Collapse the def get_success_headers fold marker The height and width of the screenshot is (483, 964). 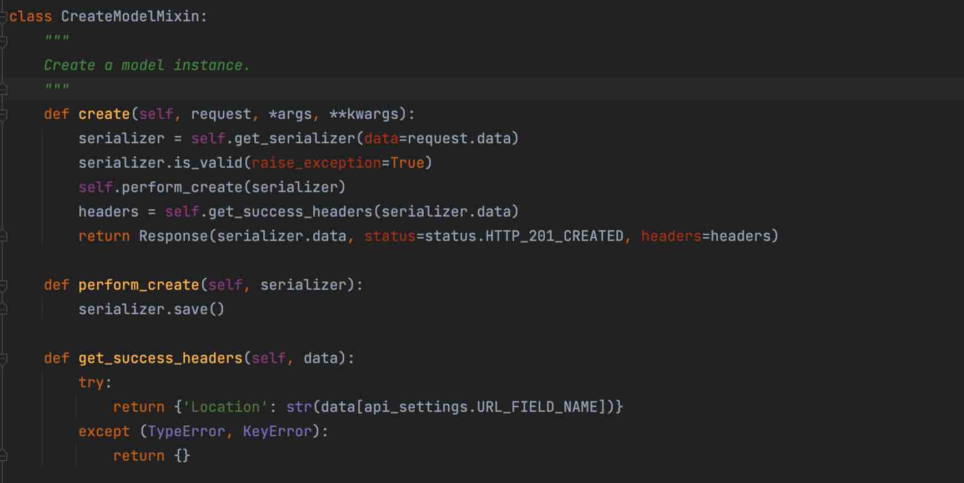3,359
